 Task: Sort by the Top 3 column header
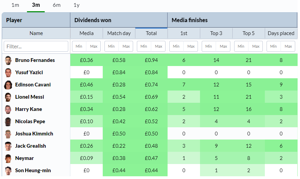[216, 33]
